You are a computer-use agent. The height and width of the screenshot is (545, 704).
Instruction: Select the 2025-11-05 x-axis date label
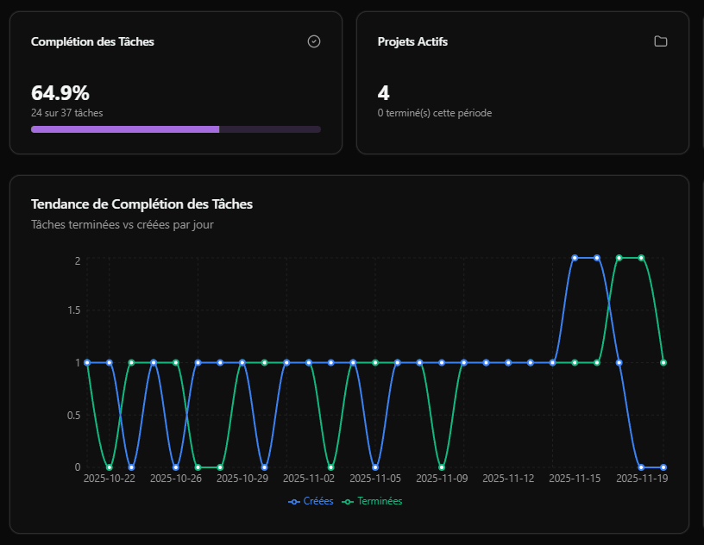pos(375,478)
